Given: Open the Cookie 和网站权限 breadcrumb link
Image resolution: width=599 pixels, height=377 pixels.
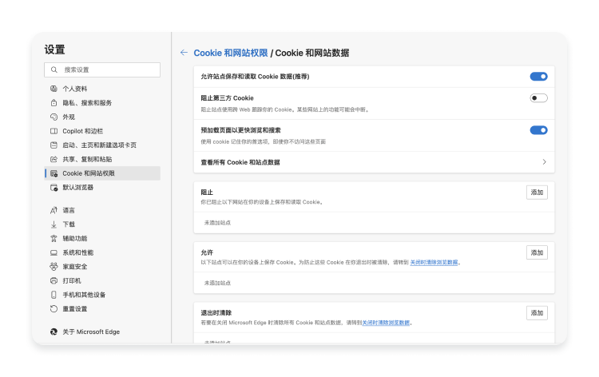Looking at the screenshot, I should pyautogui.click(x=231, y=53).
